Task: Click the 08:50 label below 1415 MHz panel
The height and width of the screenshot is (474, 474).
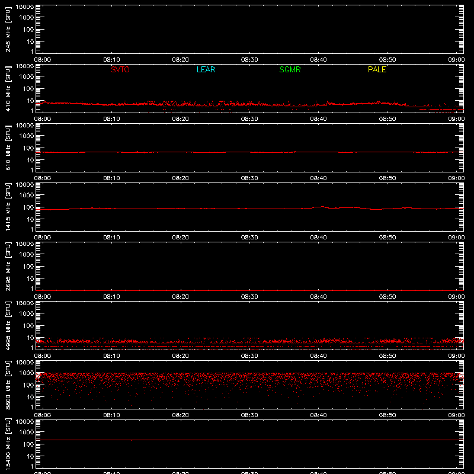Action: (387, 238)
